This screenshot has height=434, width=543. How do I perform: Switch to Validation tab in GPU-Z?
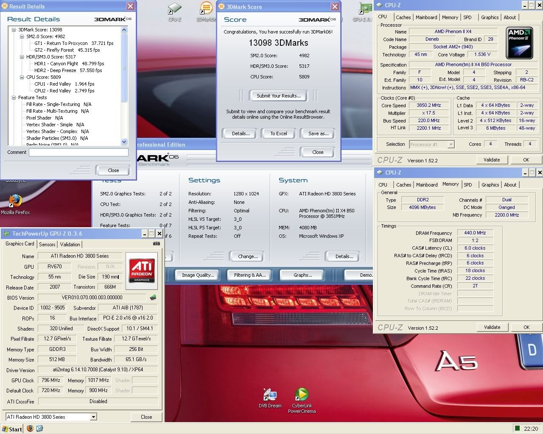(x=70, y=245)
